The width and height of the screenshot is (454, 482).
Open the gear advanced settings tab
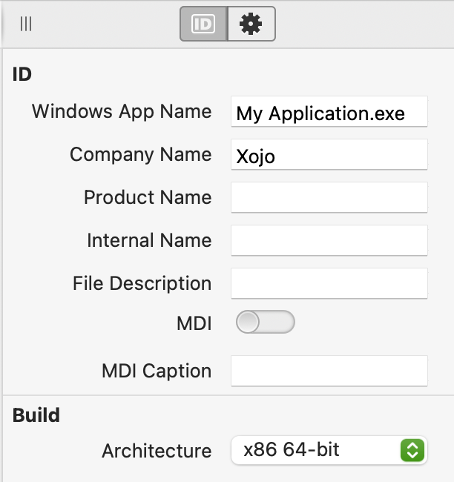coord(251,24)
